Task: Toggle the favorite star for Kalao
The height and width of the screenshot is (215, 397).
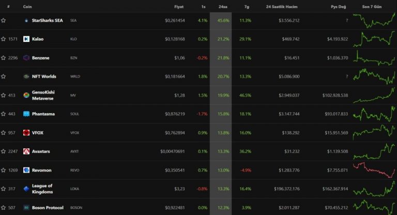Action: 3,39
